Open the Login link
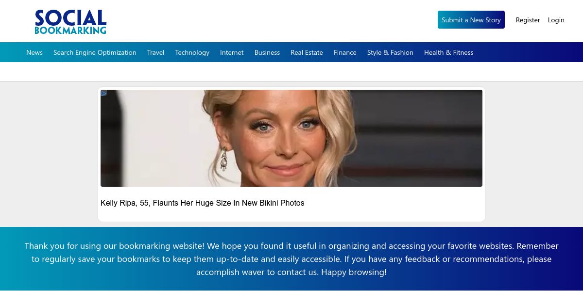Image resolution: width=583 pixels, height=291 pixels. click(556, 20)
